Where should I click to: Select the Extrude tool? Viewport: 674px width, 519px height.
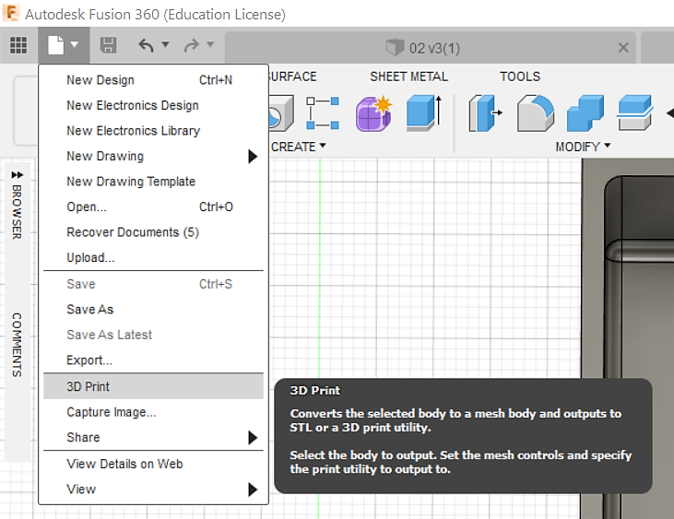pyautogui.click(x=424, y=113)
